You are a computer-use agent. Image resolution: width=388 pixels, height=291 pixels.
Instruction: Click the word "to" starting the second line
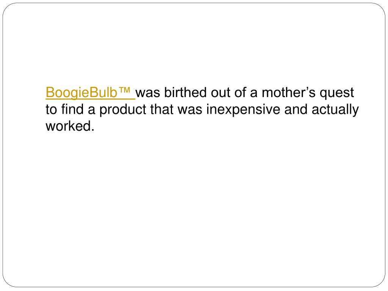(x=51, y=110)
